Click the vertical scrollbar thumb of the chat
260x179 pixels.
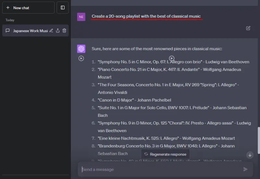[259, 140]
